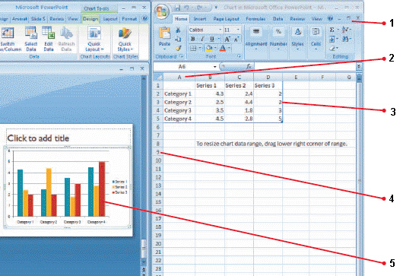Click the Copy icon in Clipboard group
This screenshot has height=276, width=403.
(178, 39)
